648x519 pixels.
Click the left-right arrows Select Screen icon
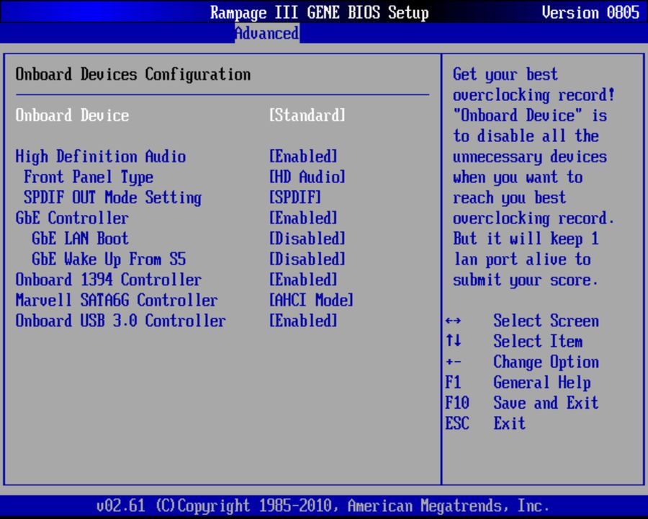[454, 321]
